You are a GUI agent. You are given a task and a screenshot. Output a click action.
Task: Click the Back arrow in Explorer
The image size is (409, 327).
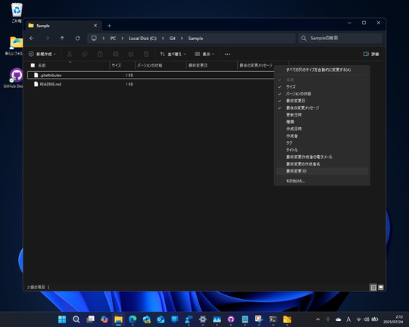coord(32,39)
